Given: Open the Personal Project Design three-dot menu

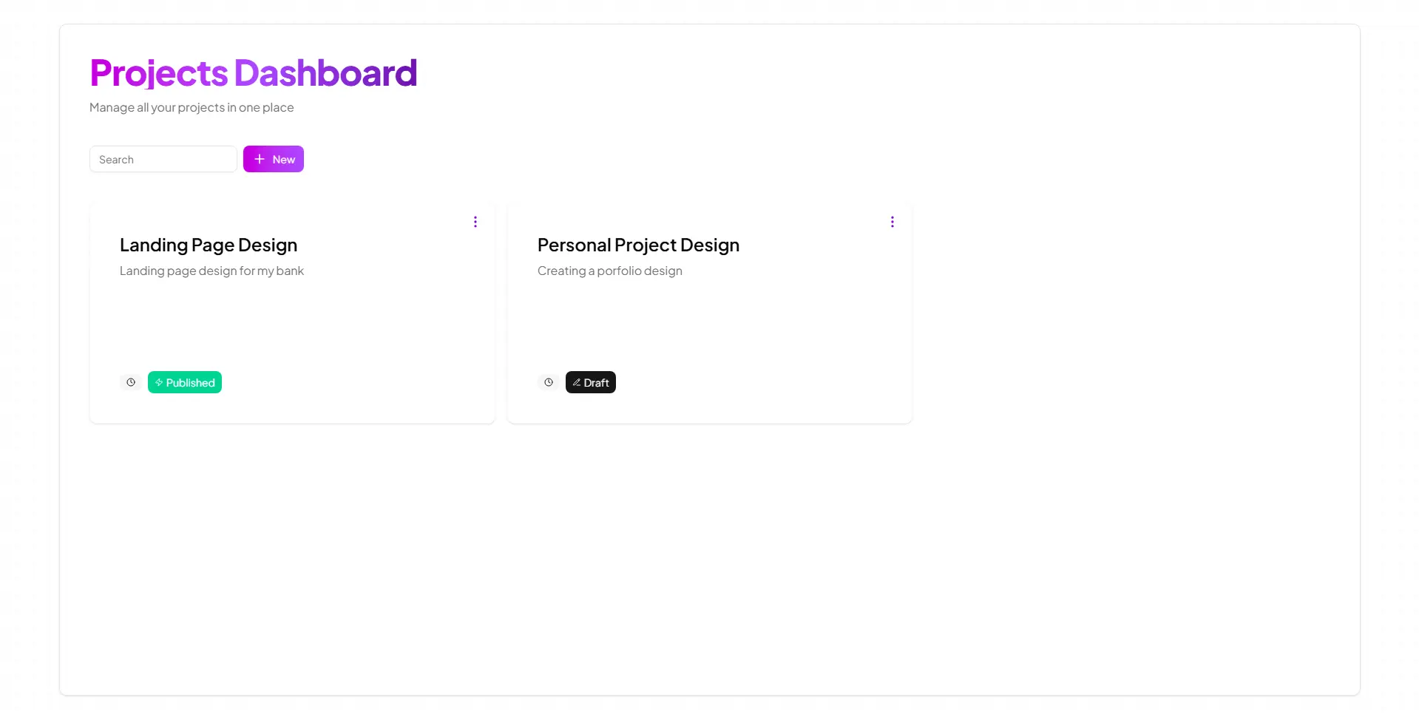Looking at the screenshot, I should 893,222.
